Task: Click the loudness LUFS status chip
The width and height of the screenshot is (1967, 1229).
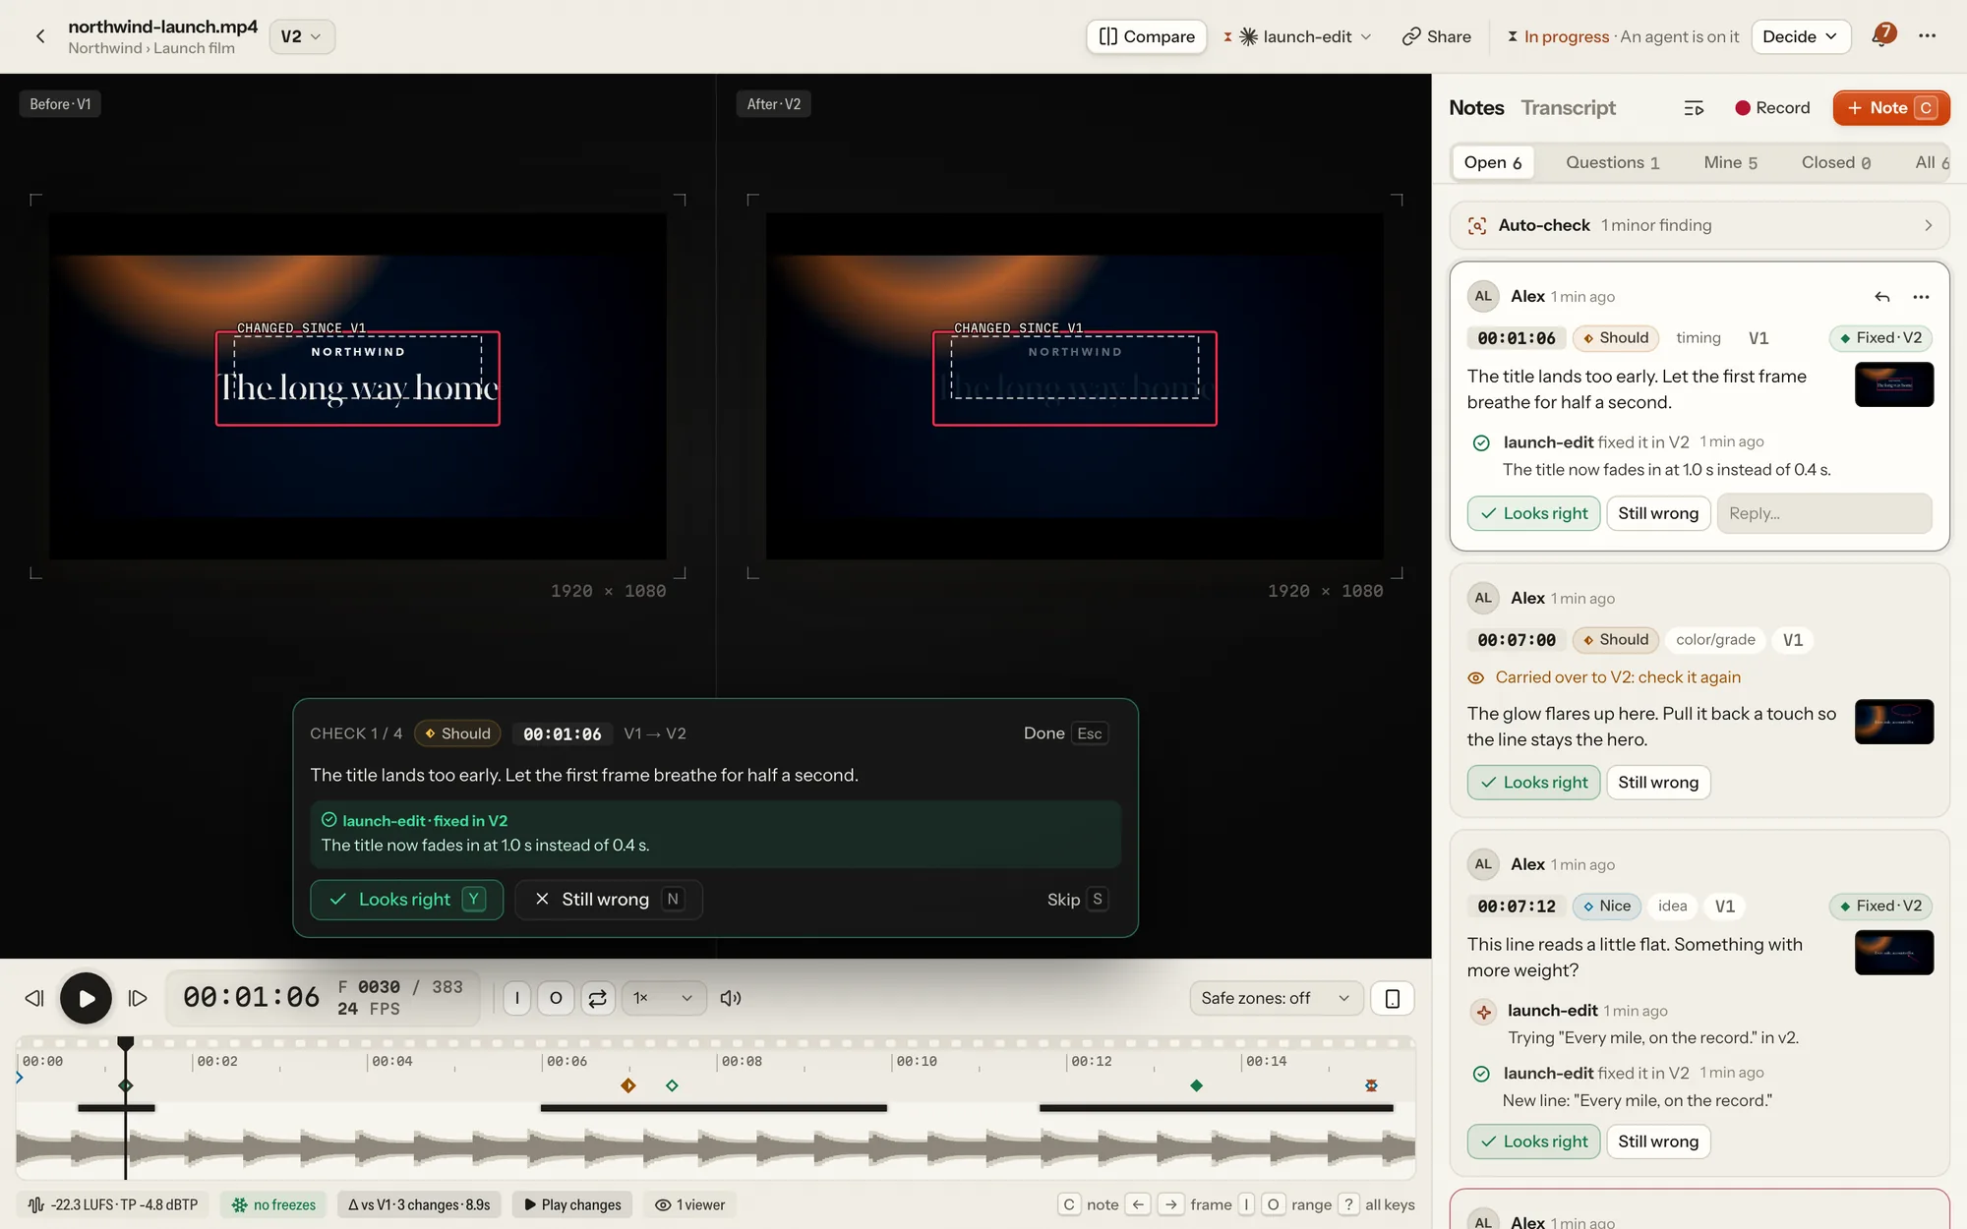Action: 113,1204
